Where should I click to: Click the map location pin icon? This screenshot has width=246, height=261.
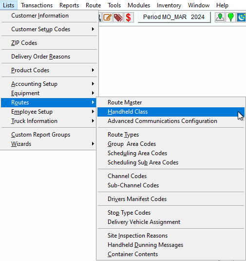[x=220, y=17]
